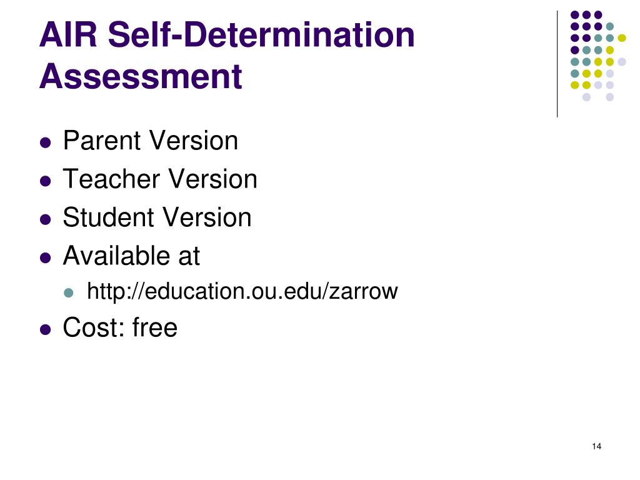This screenshot has height=480, width=640.
Task: Select the Student Version bullet text
Action: [157, 217]
